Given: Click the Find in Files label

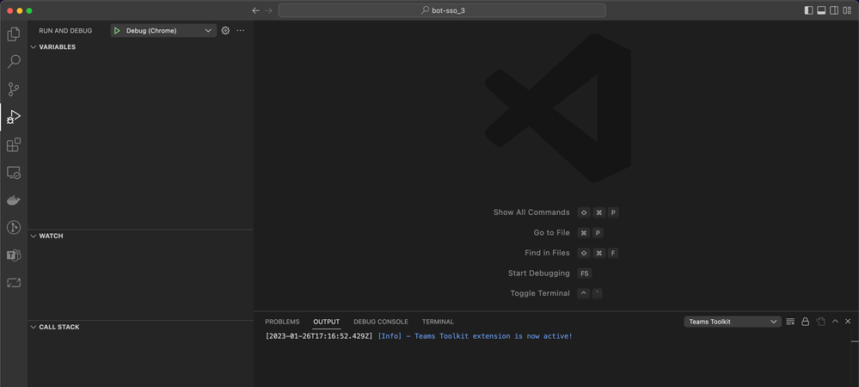Looking at the screenshot, I should 547,253.
